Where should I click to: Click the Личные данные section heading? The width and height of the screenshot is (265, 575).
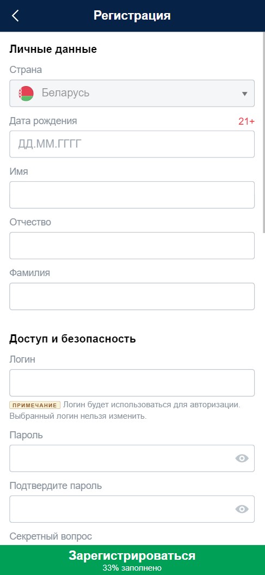click(x=53, y=49)
